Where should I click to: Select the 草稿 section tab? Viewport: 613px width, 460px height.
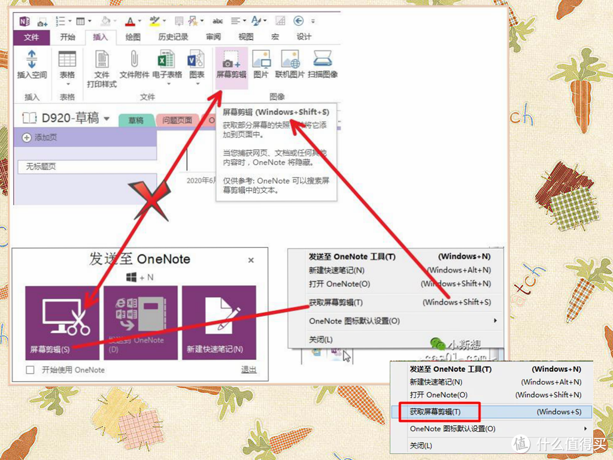click(x=136, y=120)
